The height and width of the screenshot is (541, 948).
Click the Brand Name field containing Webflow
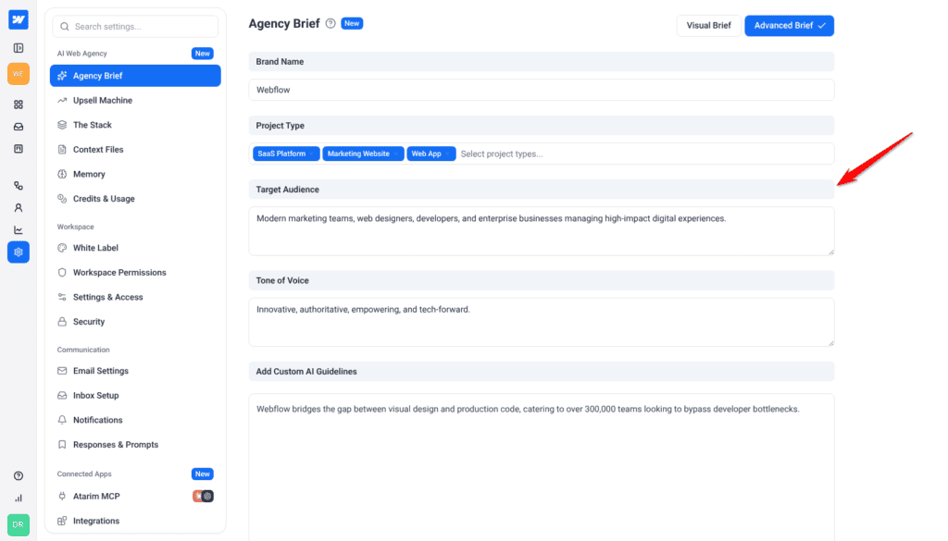click(541, 90)
